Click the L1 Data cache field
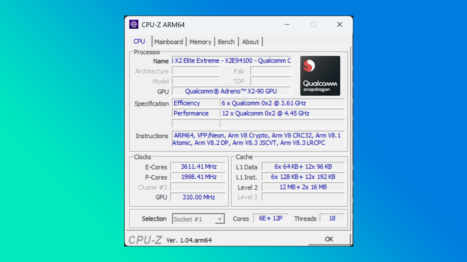Viewport: 467px width, 262px height. 303,167
